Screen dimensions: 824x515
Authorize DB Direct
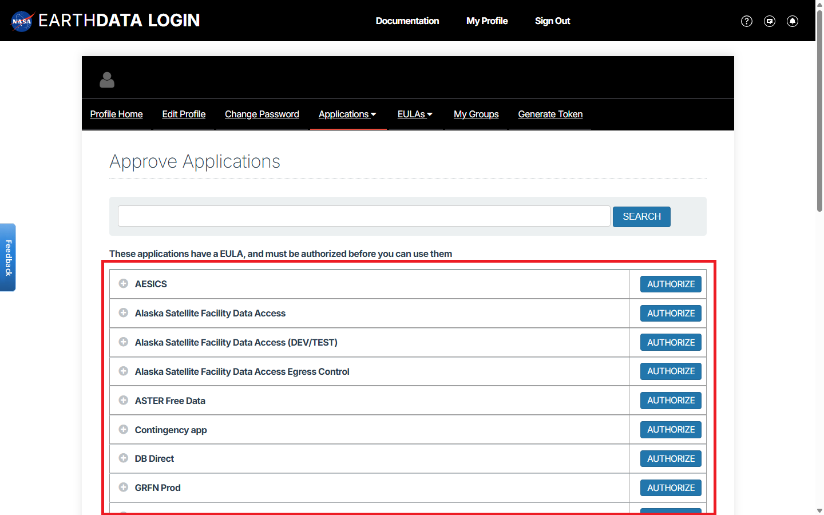click(x=671, y=459)
